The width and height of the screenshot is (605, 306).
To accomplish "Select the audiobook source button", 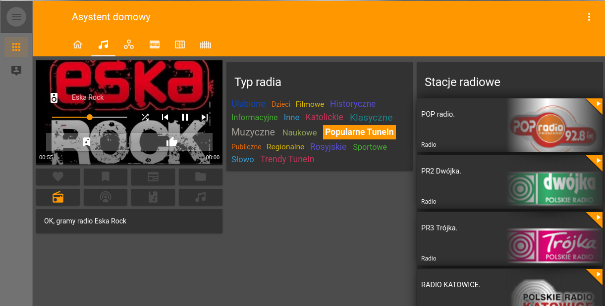I will (153, 197).
